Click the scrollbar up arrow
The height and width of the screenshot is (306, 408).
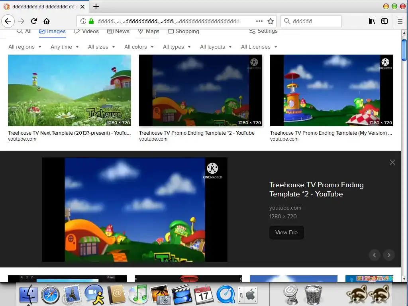[404, 33]
